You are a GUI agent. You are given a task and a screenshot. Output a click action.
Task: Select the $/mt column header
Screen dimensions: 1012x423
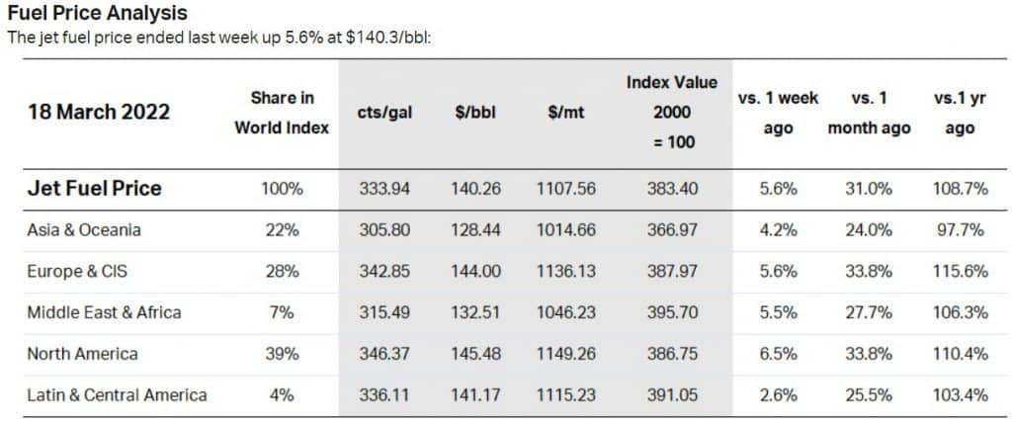(565, 113)
